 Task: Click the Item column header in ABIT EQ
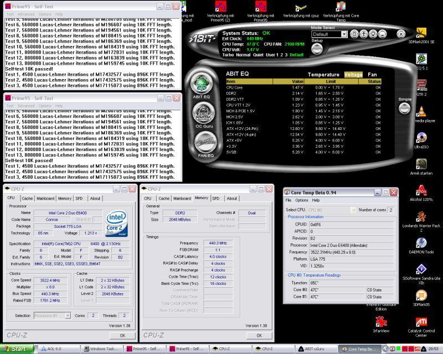(249, 81)
